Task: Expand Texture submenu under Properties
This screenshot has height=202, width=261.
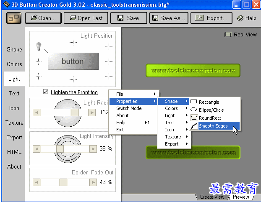Action: [173, 137]
